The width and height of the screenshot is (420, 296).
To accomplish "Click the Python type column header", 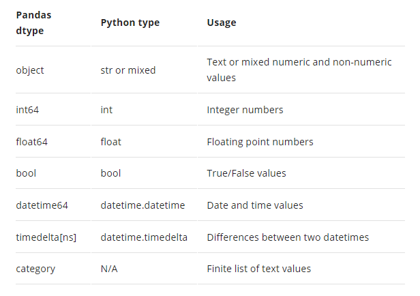I will 130,23.
